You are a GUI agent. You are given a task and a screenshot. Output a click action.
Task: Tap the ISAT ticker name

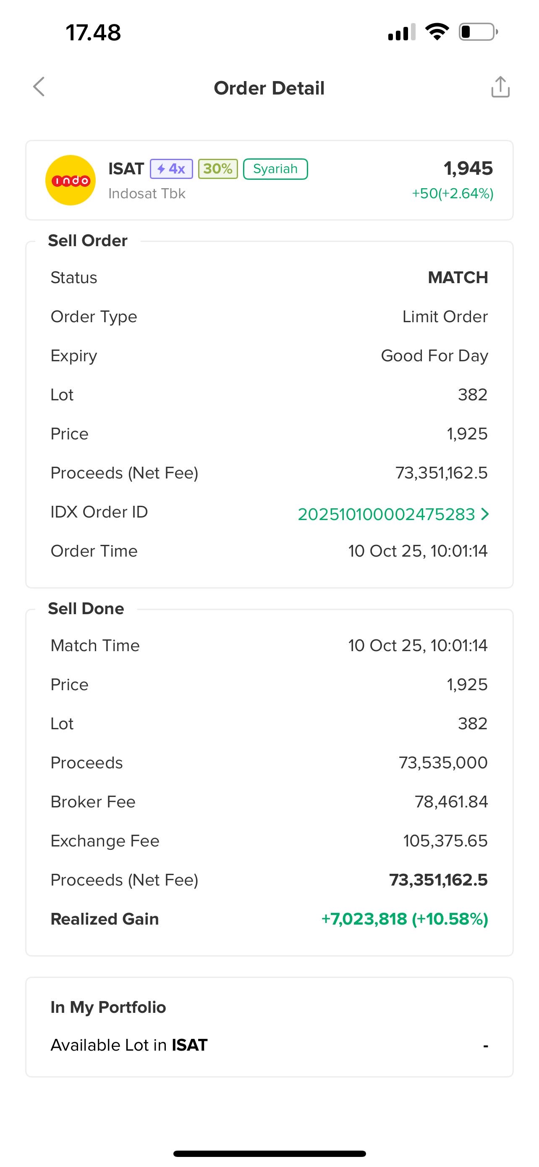coord(126,169)
